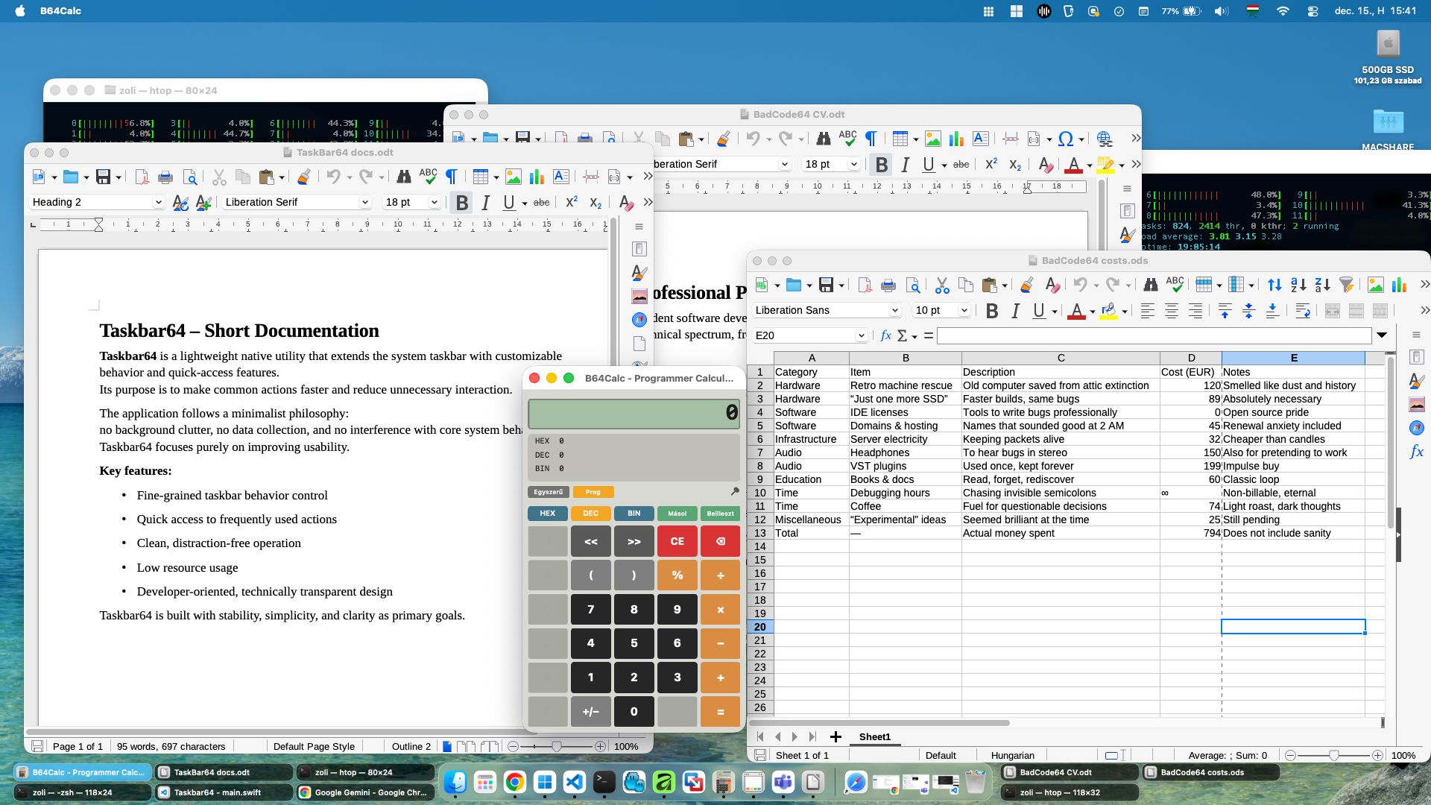This screenshot has height=805, width=1431.
Task: Open Find and Replace in Writer
Action: 403,177
